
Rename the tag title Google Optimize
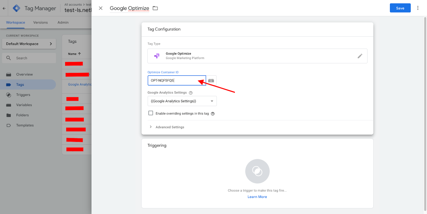click(129, 8)
